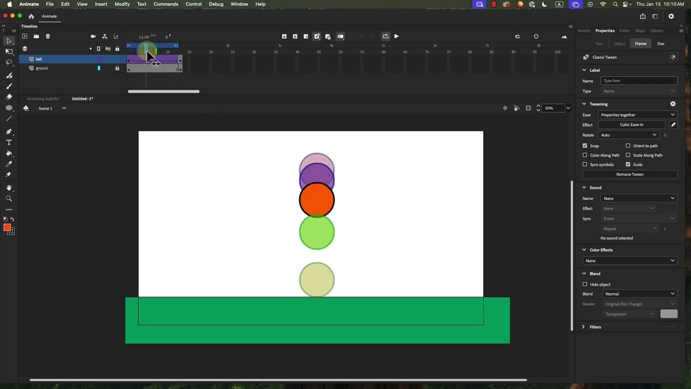
Task: Switch to the Library panel tab
Action: point(657,31)
